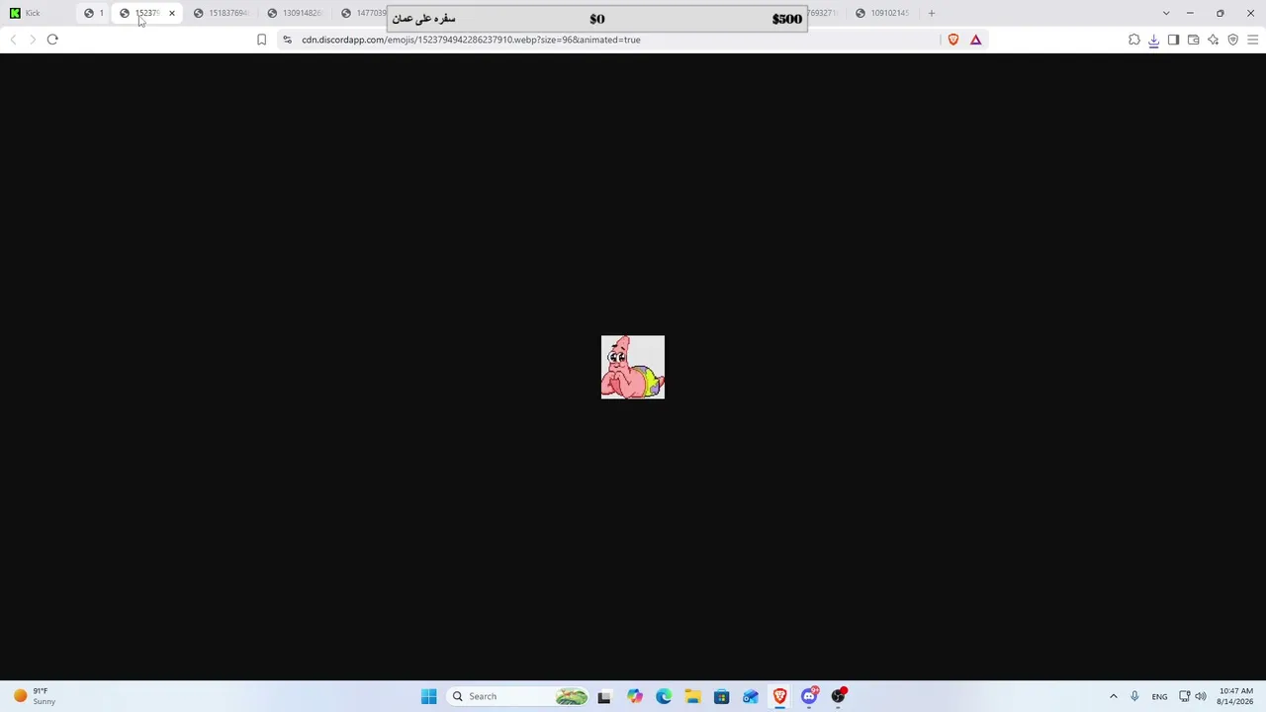Open the clock showing 10:47 AM
The width and height of the screenshot is (1266, 712).
click(1235, 696)
